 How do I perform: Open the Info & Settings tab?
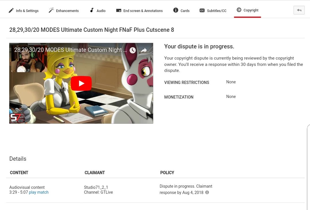(x=24, y=11)
